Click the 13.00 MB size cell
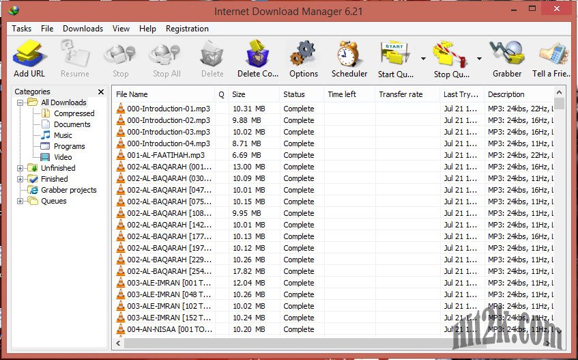Viewport: 578px width, 360px height. click(x=249, y=167)
